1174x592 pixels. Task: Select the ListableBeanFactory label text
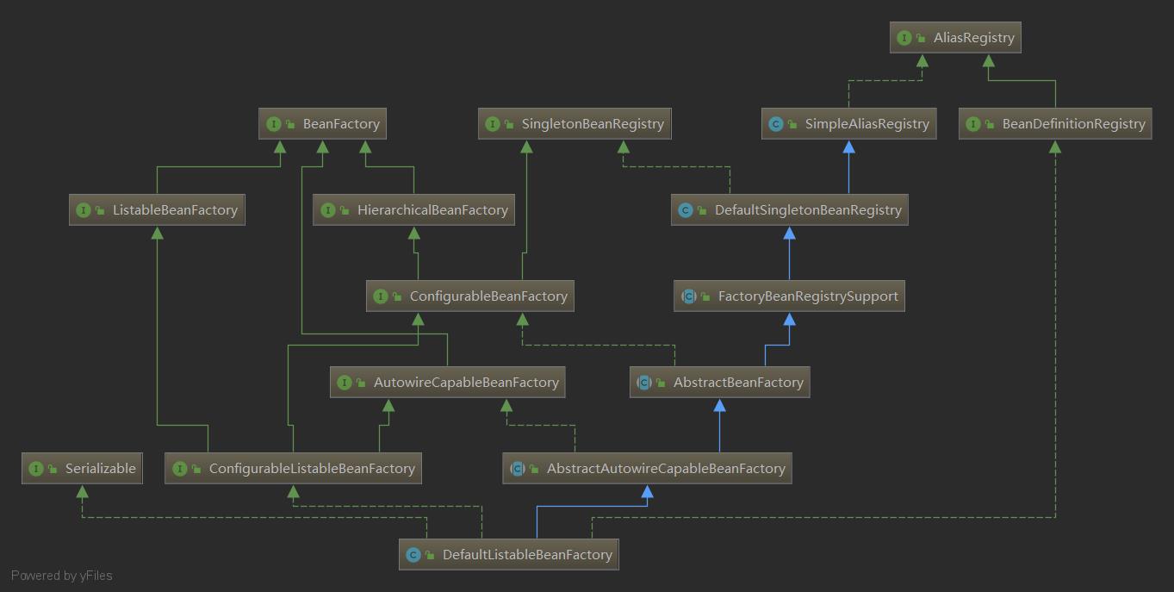[x=175, y=210]
